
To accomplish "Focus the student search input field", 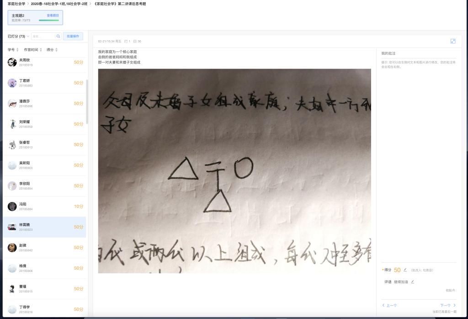I will [43, 37].
